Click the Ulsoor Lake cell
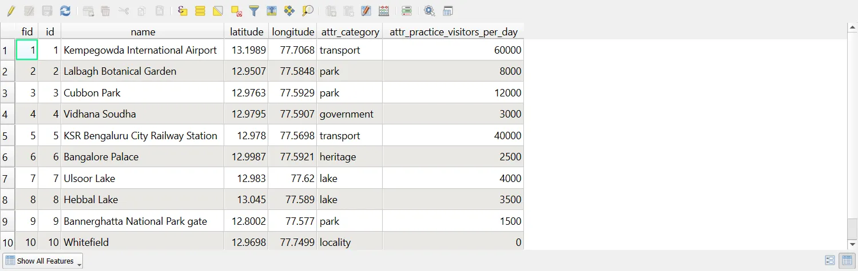858x271 pixels. [x=142, y=178]
